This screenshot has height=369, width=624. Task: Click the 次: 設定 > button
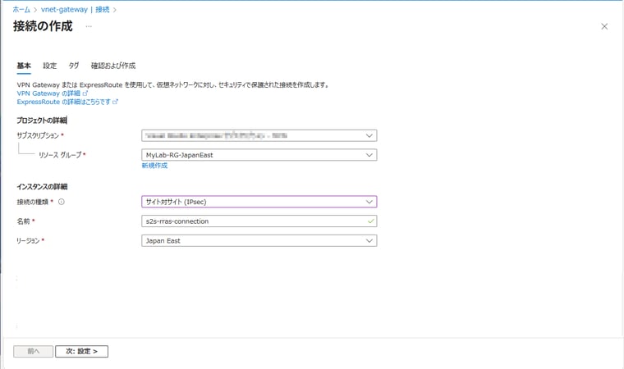(x=81, y=352)
